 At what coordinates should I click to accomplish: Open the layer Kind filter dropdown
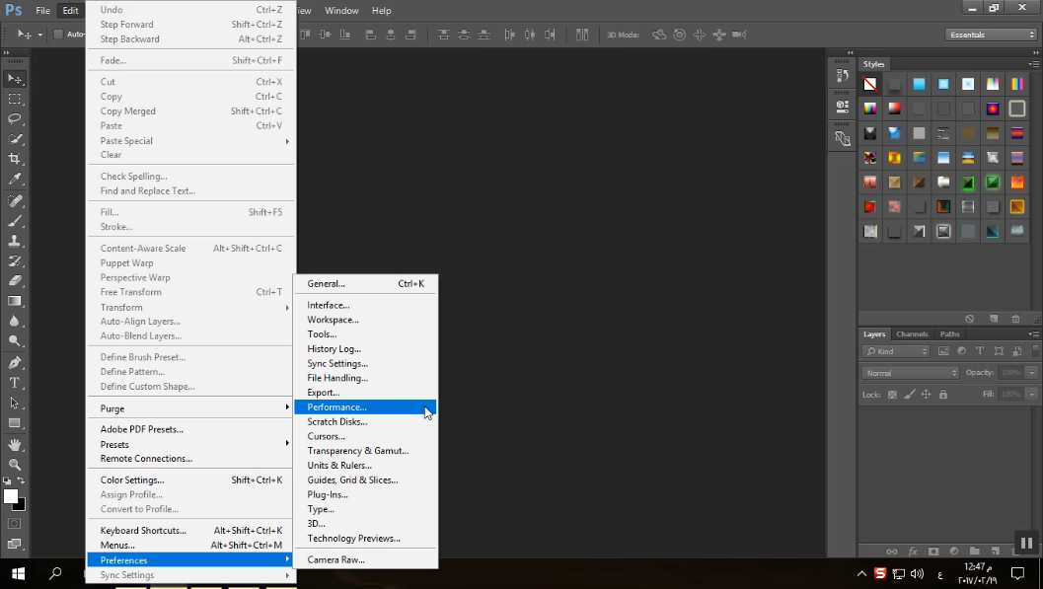[x=895, y=351]
